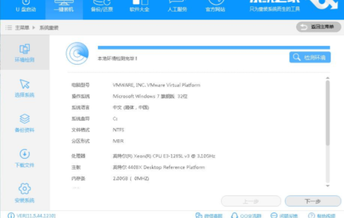Click 返回主菜单 button
344x218 pixels.
(x=318, y=27)
